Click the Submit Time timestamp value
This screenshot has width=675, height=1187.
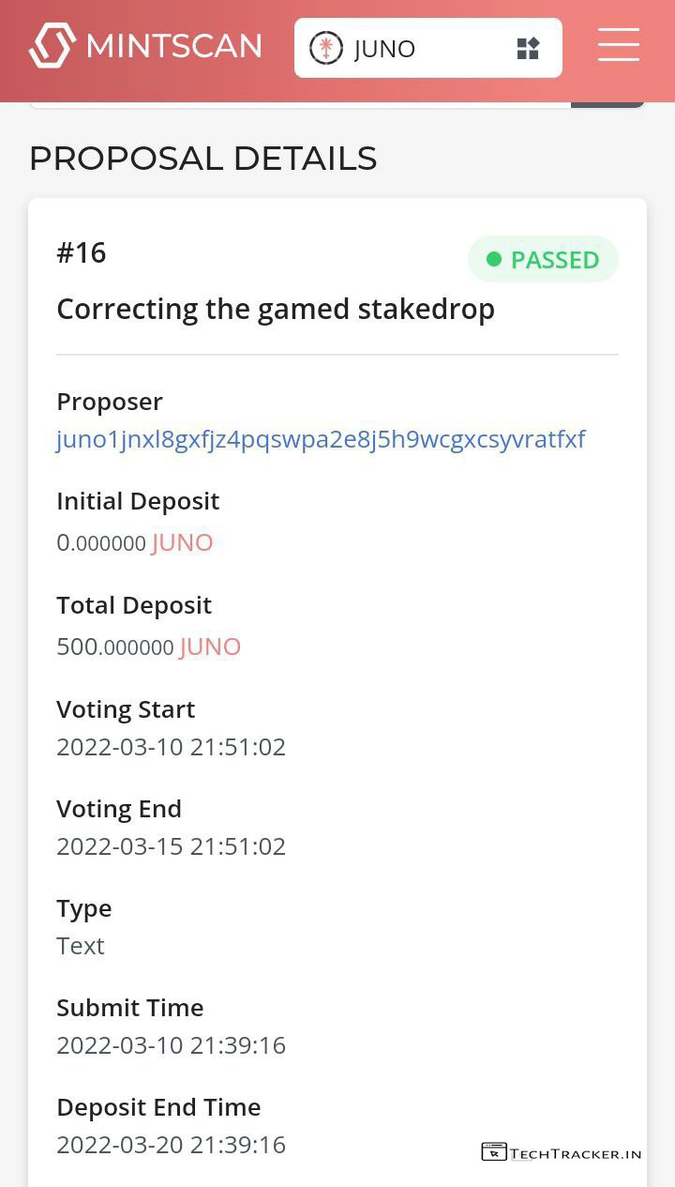coord(171,1045)
